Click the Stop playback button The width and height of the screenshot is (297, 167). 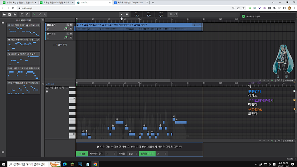pos(127,14)
